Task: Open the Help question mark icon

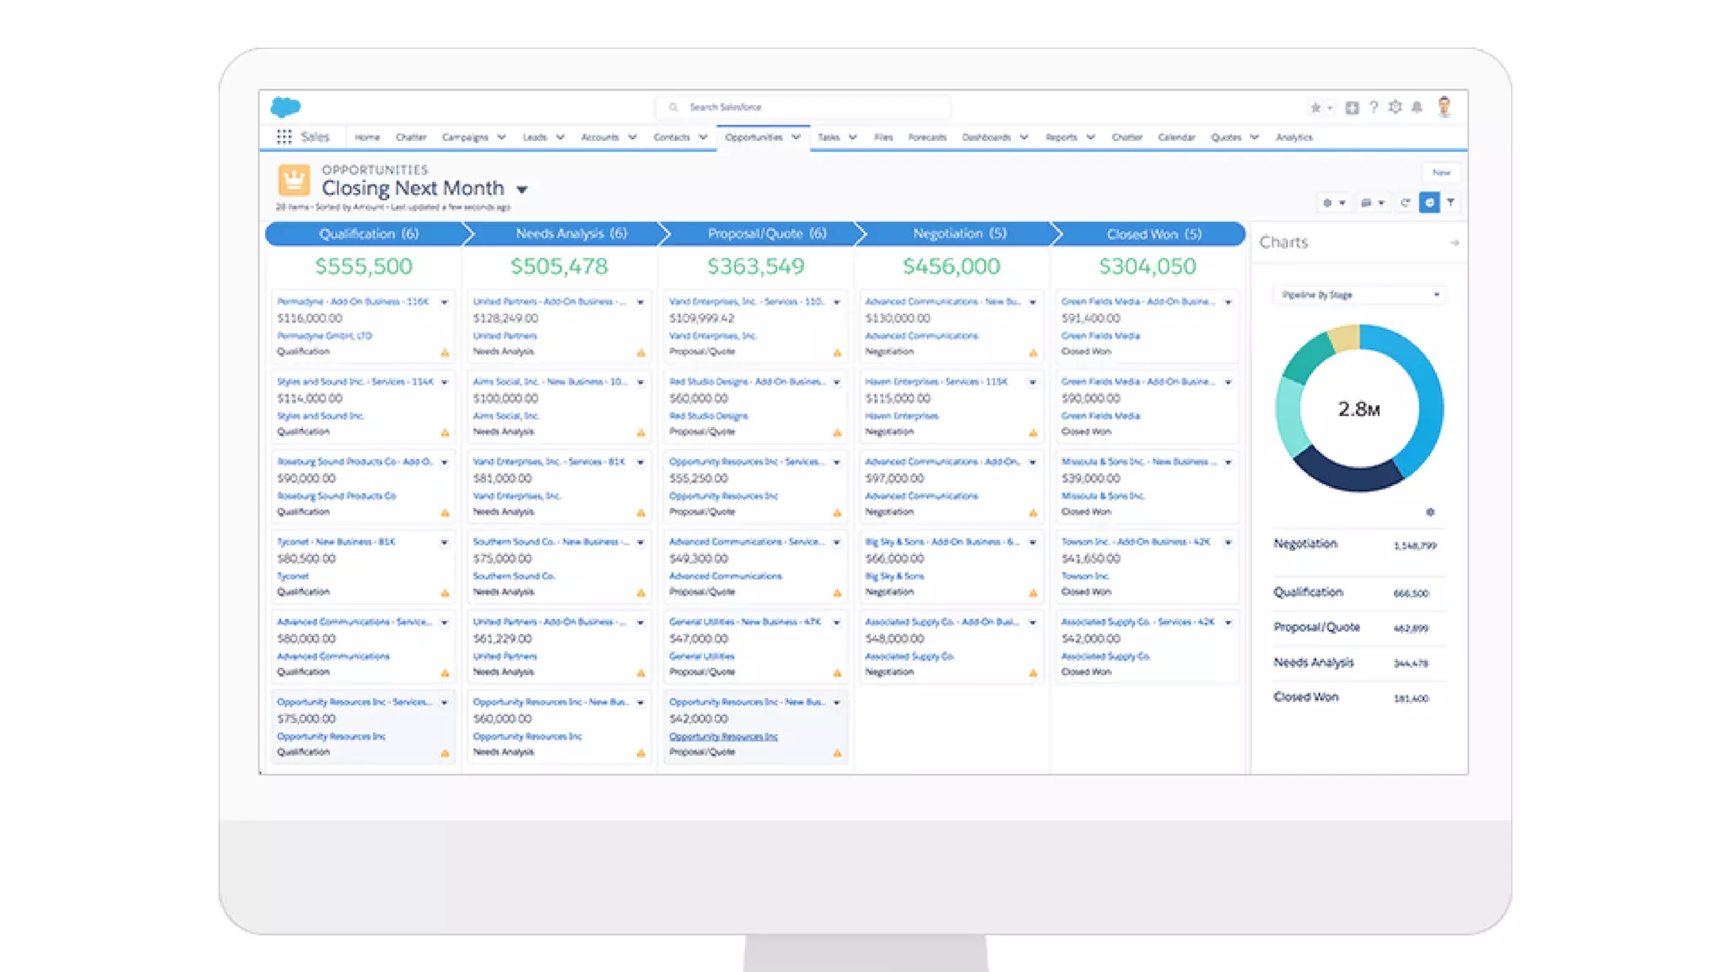Action: pos(1374,107)
